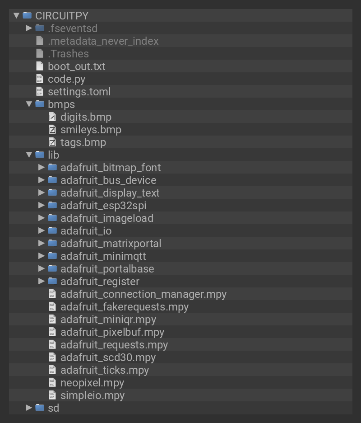The height and width of the screenshot is (423, 361).
Task: Click the neopixel.mpy file icon
Action: (x=52, y=383)
